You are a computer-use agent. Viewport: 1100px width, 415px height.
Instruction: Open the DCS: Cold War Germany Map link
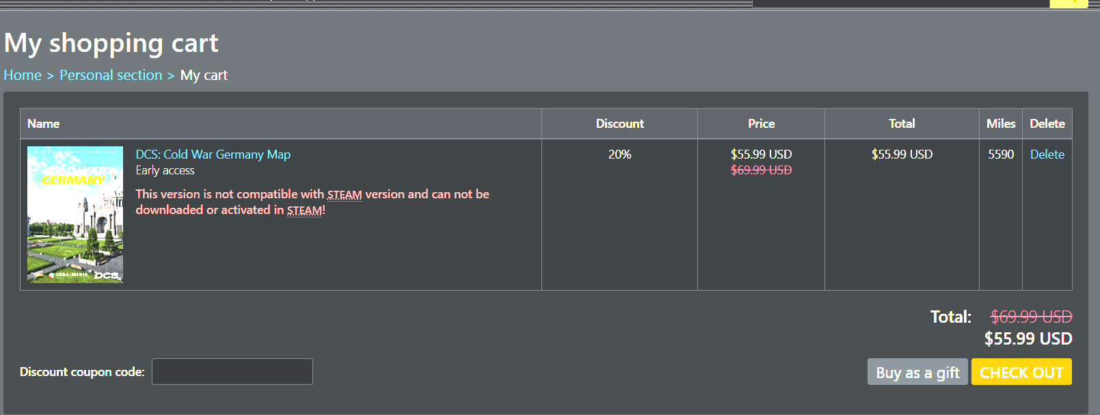(213, 155)
